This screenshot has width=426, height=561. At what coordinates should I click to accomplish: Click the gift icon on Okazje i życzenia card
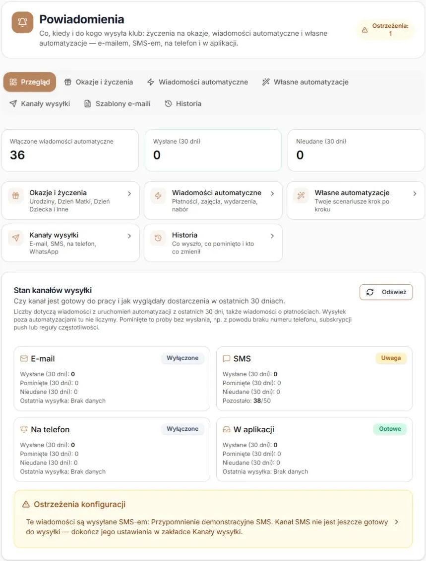(16, 196)
